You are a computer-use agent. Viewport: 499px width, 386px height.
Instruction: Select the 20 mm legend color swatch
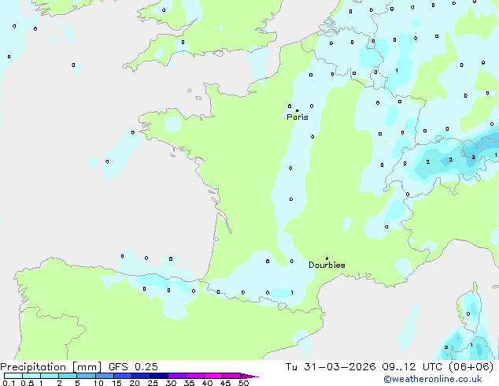click(141, 376)
